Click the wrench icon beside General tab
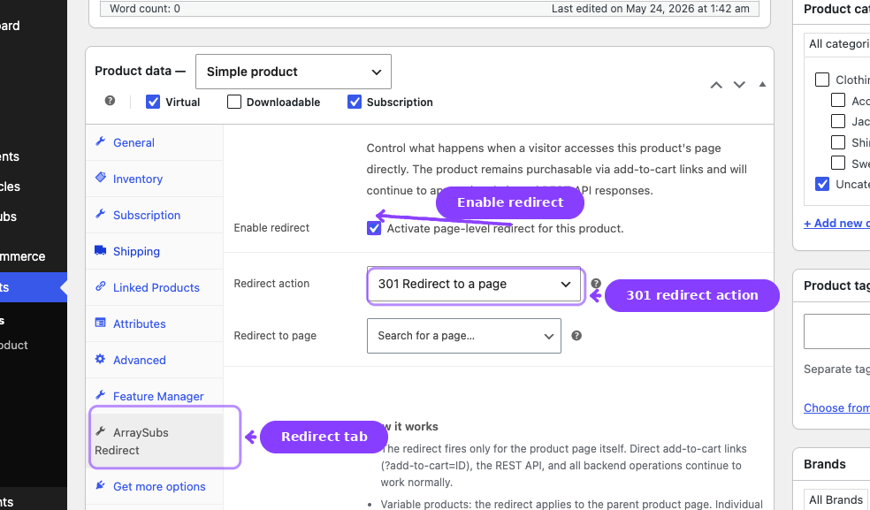Image resolution: width=870 pixels, height=510 pixels. point(101,141)
